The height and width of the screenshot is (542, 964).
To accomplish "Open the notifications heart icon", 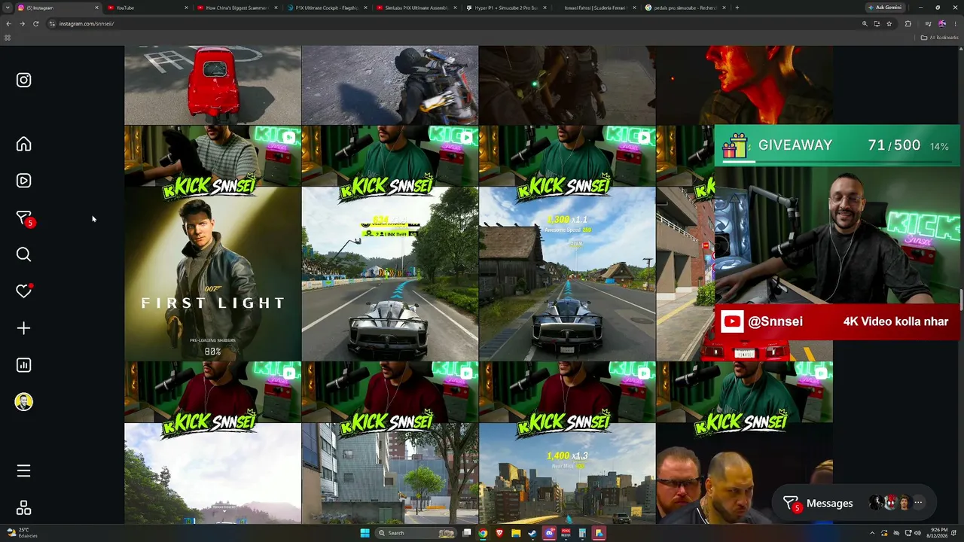I will click(23, 291).
